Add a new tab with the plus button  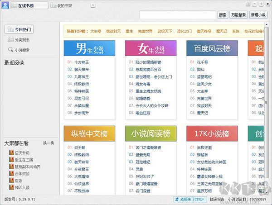[x=93, y=5]
